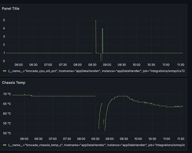Click the 50 °C y-axis label
This screenshot has height=153, width=192.
tap(7, 133)
